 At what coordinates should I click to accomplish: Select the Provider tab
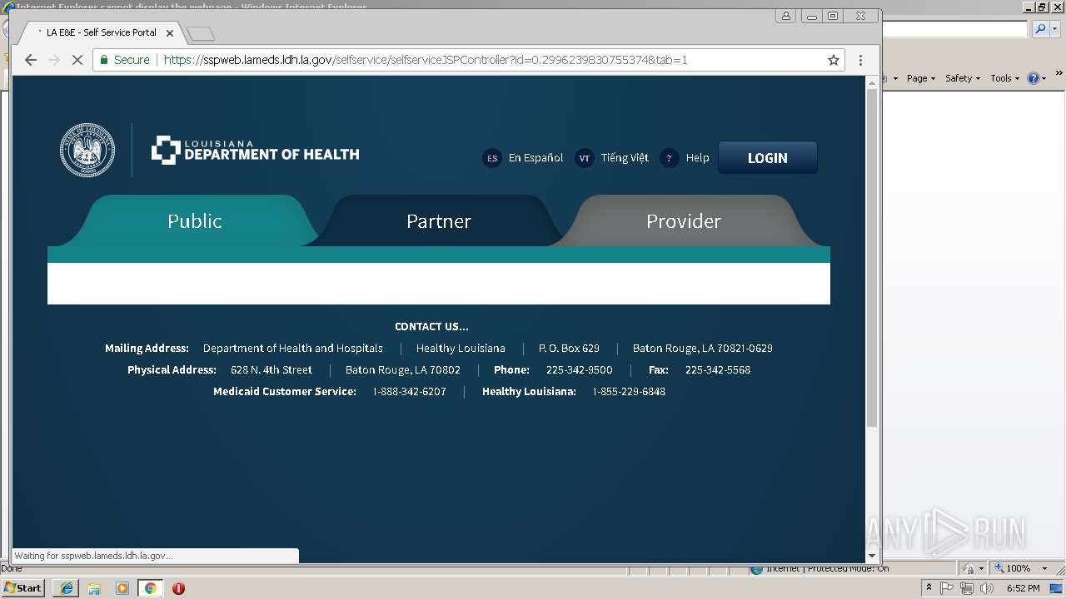[x=684, y=221]
